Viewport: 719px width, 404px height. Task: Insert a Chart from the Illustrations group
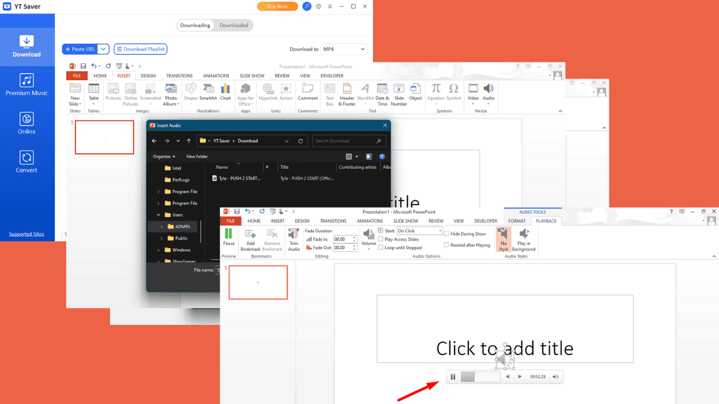pos(225,91)
